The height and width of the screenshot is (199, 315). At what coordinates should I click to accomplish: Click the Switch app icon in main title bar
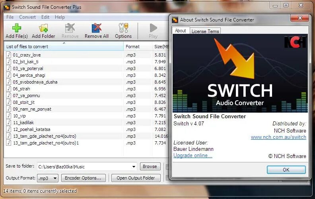7,7
